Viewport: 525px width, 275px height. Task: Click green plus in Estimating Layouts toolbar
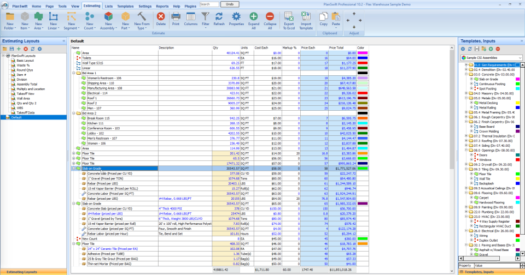[19, 49]
